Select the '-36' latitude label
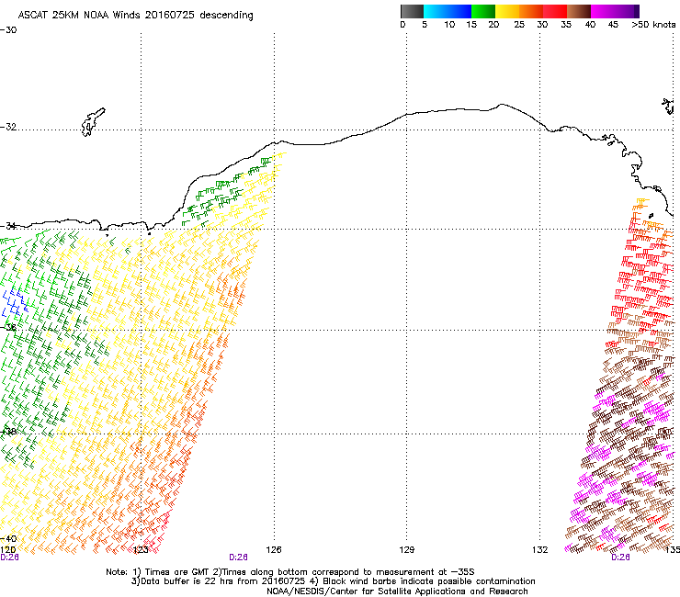Viewport: 680px width, 597px height. pos(8,327)
